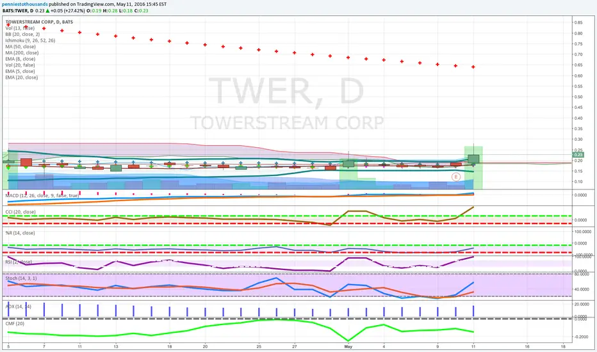Click the RSI pane label

[x=19, y=262]
